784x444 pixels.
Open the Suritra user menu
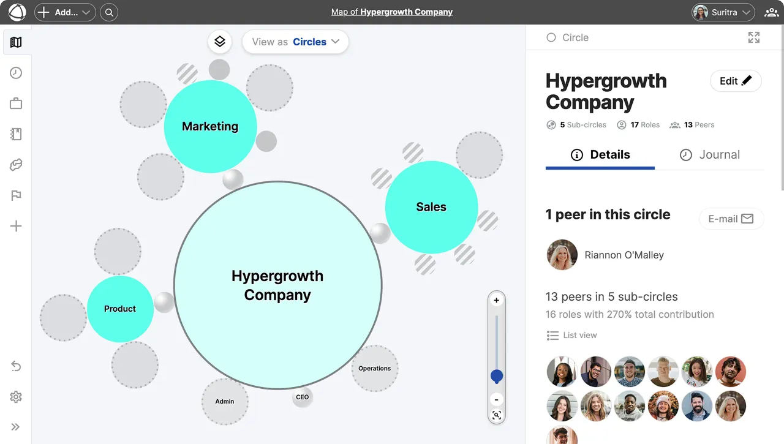(723, 12)
